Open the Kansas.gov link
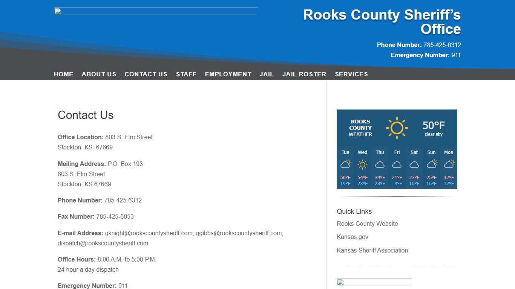 [x=353, y=237]
